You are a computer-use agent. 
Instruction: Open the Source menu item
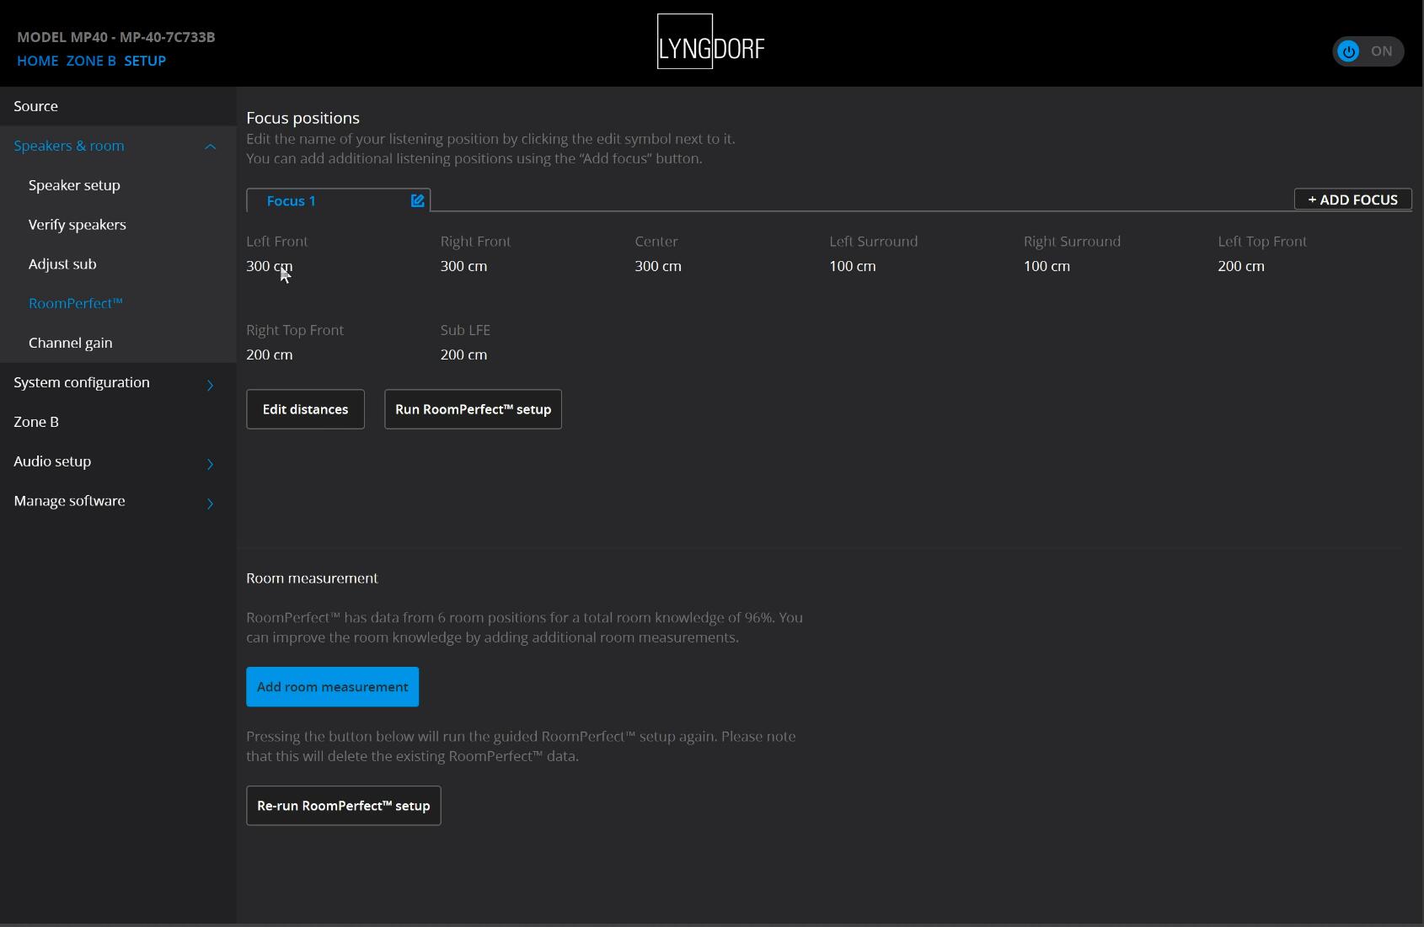(36, 106)
